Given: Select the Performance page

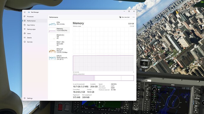Looking at the screenshot, I should click(35, 21).
